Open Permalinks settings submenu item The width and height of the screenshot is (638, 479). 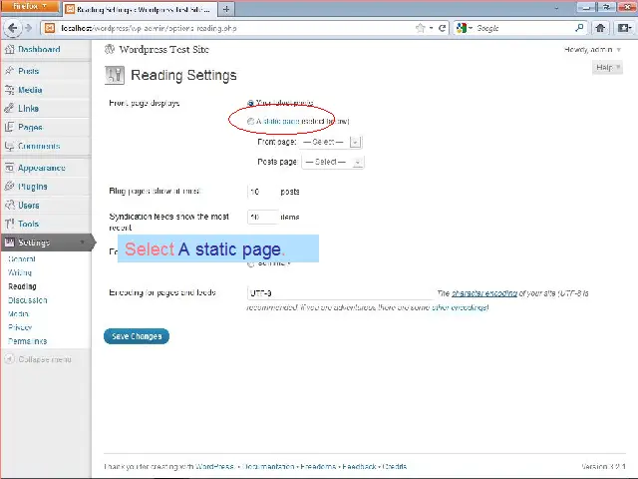point(27,341)
